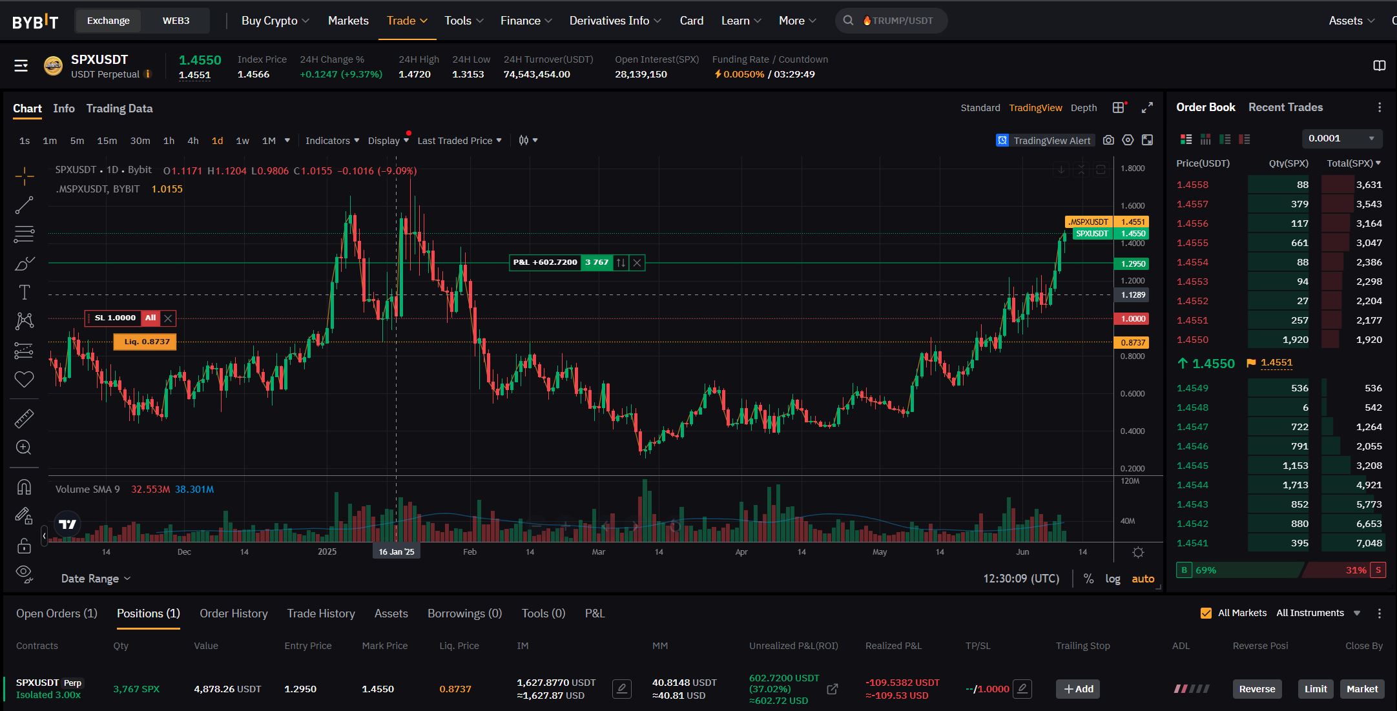Toggle the auto scale option
The height and width of the screenshot is (711, 1397).
pyautogui.click(x=1143, y=579)
